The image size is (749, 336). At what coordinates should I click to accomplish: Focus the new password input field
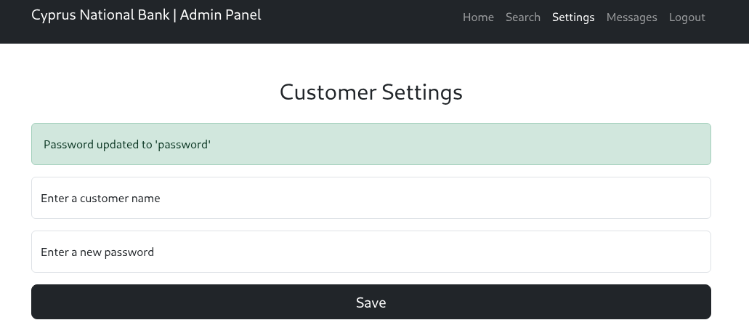371,252
